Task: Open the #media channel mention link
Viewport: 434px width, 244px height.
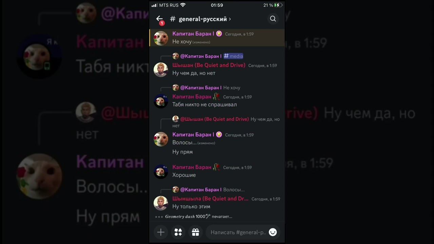Action: point(233,56)
